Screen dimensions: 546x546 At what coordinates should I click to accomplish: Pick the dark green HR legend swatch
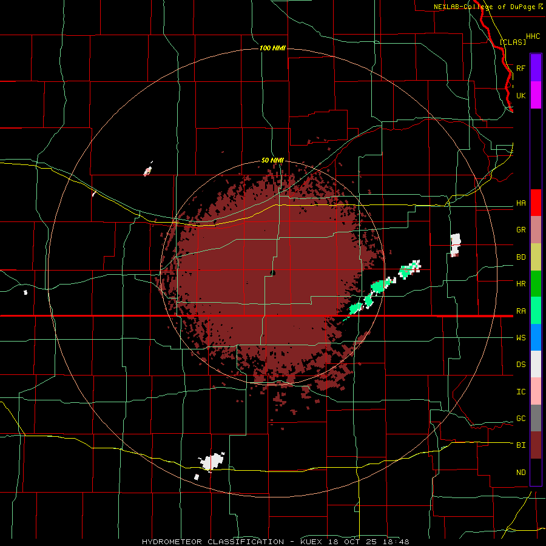536,284
